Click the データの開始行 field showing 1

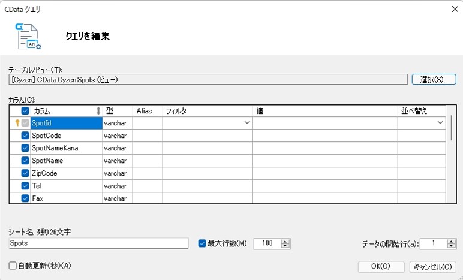(434, 243)
